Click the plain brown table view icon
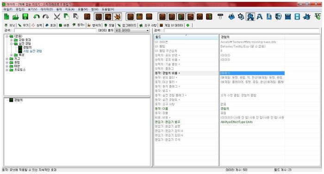Screen dimensions: 324x174 [x=149, y=17]
